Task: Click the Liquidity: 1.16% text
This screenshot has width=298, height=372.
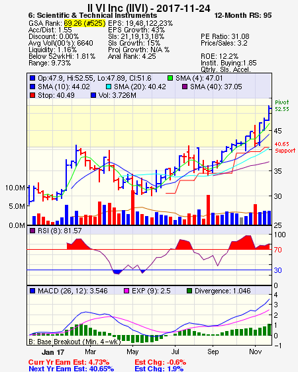Action: [x=52, y=50]
